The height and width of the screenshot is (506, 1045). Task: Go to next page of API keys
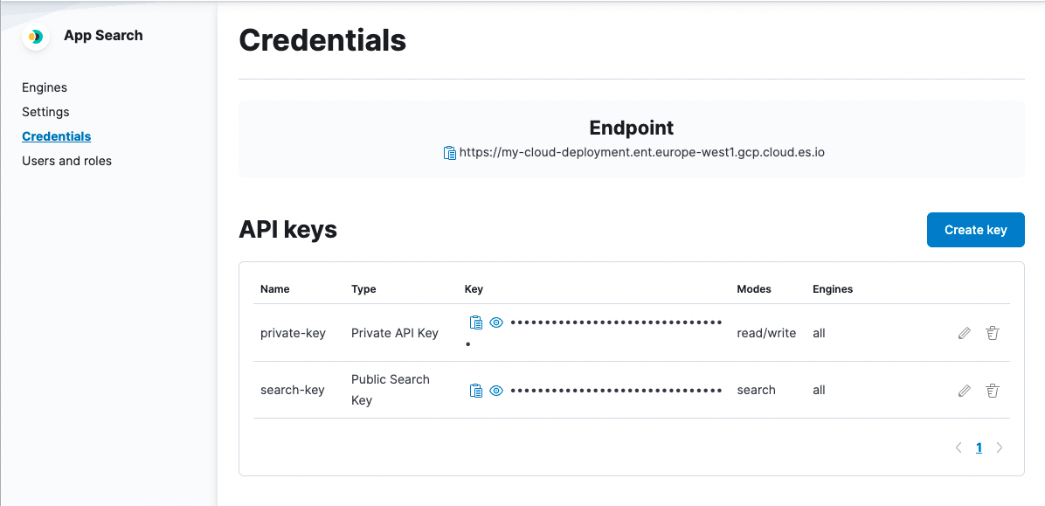click(x=1000, y=447)
